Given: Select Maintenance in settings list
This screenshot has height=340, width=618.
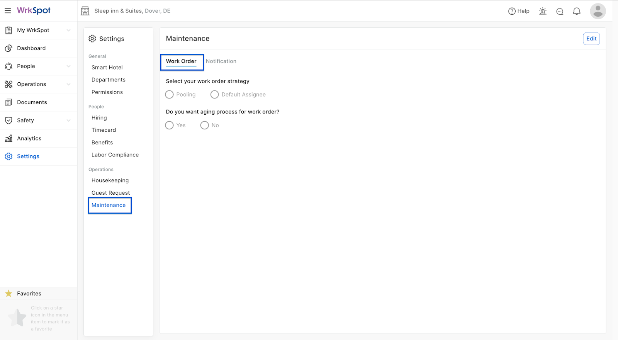Looking at the screenshot, I should 109,205.
